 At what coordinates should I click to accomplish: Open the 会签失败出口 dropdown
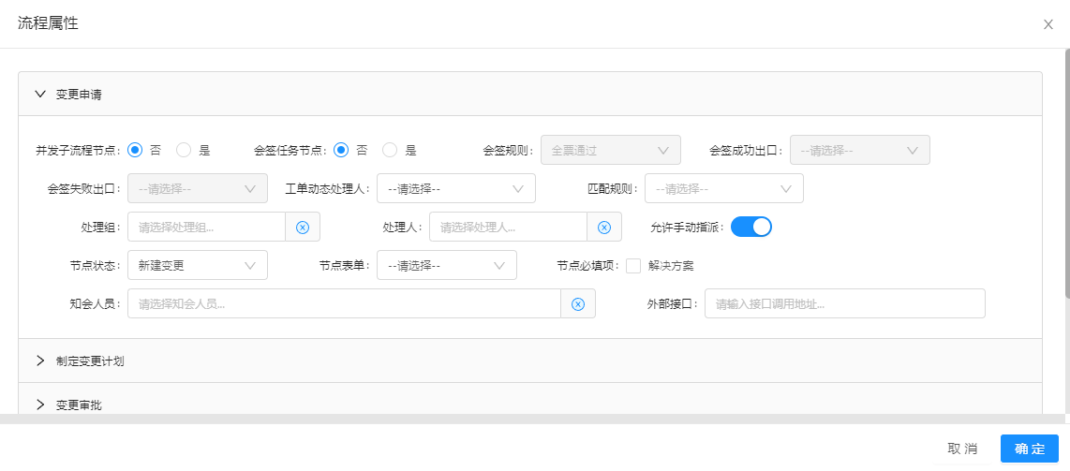point(198,189)
